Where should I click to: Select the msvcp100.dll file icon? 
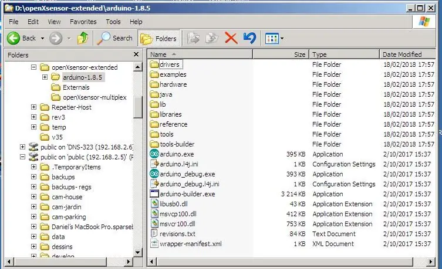pos(154,214)
